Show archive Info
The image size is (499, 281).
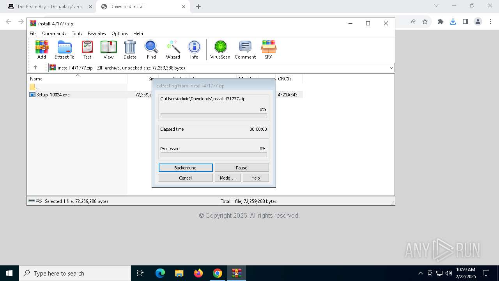[x=194, y=50]
